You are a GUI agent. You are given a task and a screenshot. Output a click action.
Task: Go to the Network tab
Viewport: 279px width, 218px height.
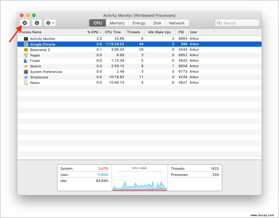pyautogui.click(x=177, y=23)
